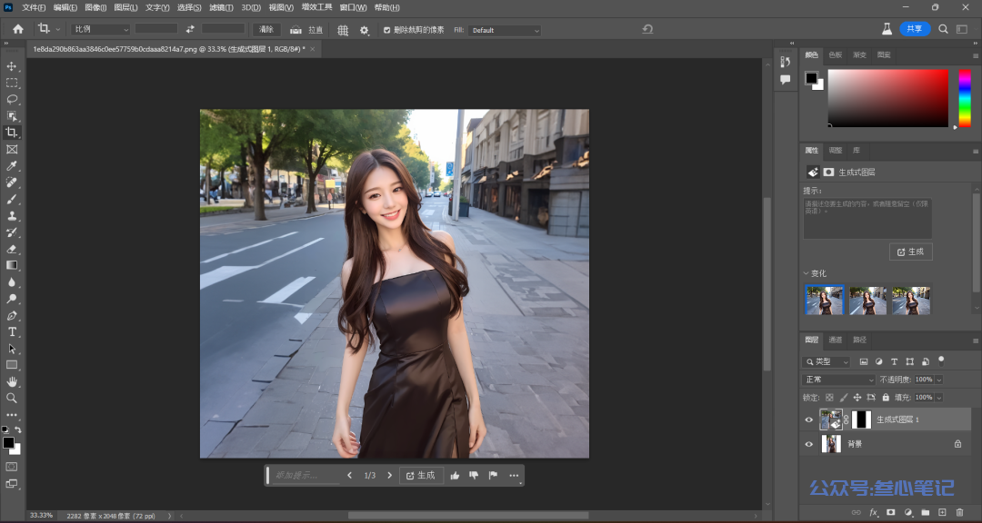Switch to the 通道 tab

pyautogui.click(x=836, y=340)
